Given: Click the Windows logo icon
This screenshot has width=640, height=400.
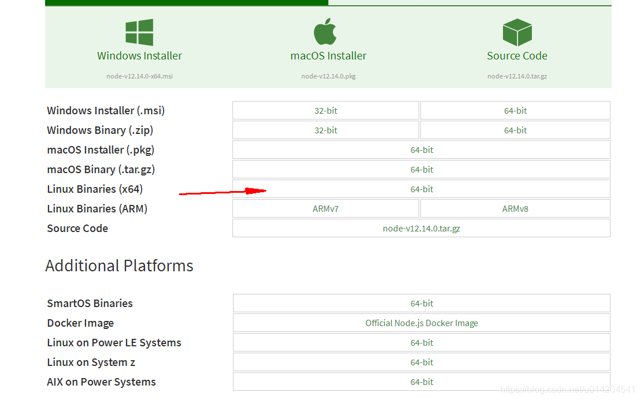Looking at the screenshot, I should click(x=139, y=32).
